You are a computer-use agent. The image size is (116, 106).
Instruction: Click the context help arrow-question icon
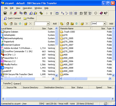click(106, 13)
